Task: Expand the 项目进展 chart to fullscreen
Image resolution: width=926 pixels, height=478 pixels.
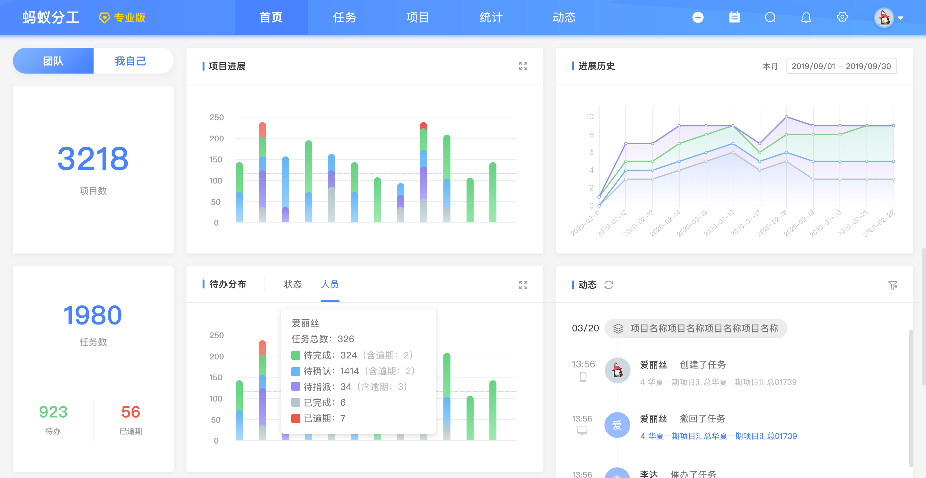Action: [x=523, y=66]
